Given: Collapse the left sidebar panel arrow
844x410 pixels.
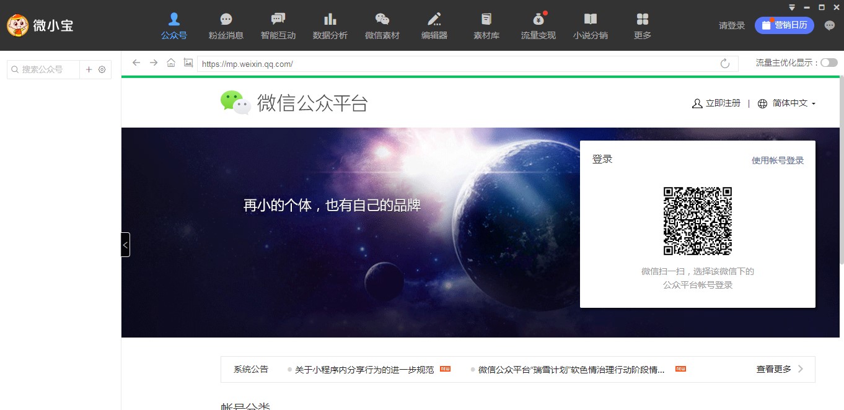Looking at the screenshot, I should point(125,245).
